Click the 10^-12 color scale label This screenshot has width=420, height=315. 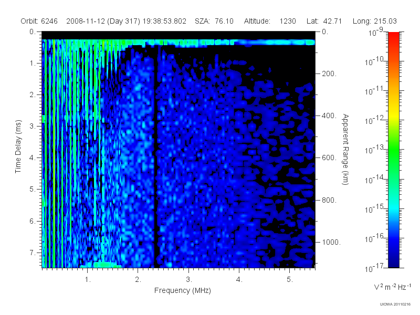point(374,120)
